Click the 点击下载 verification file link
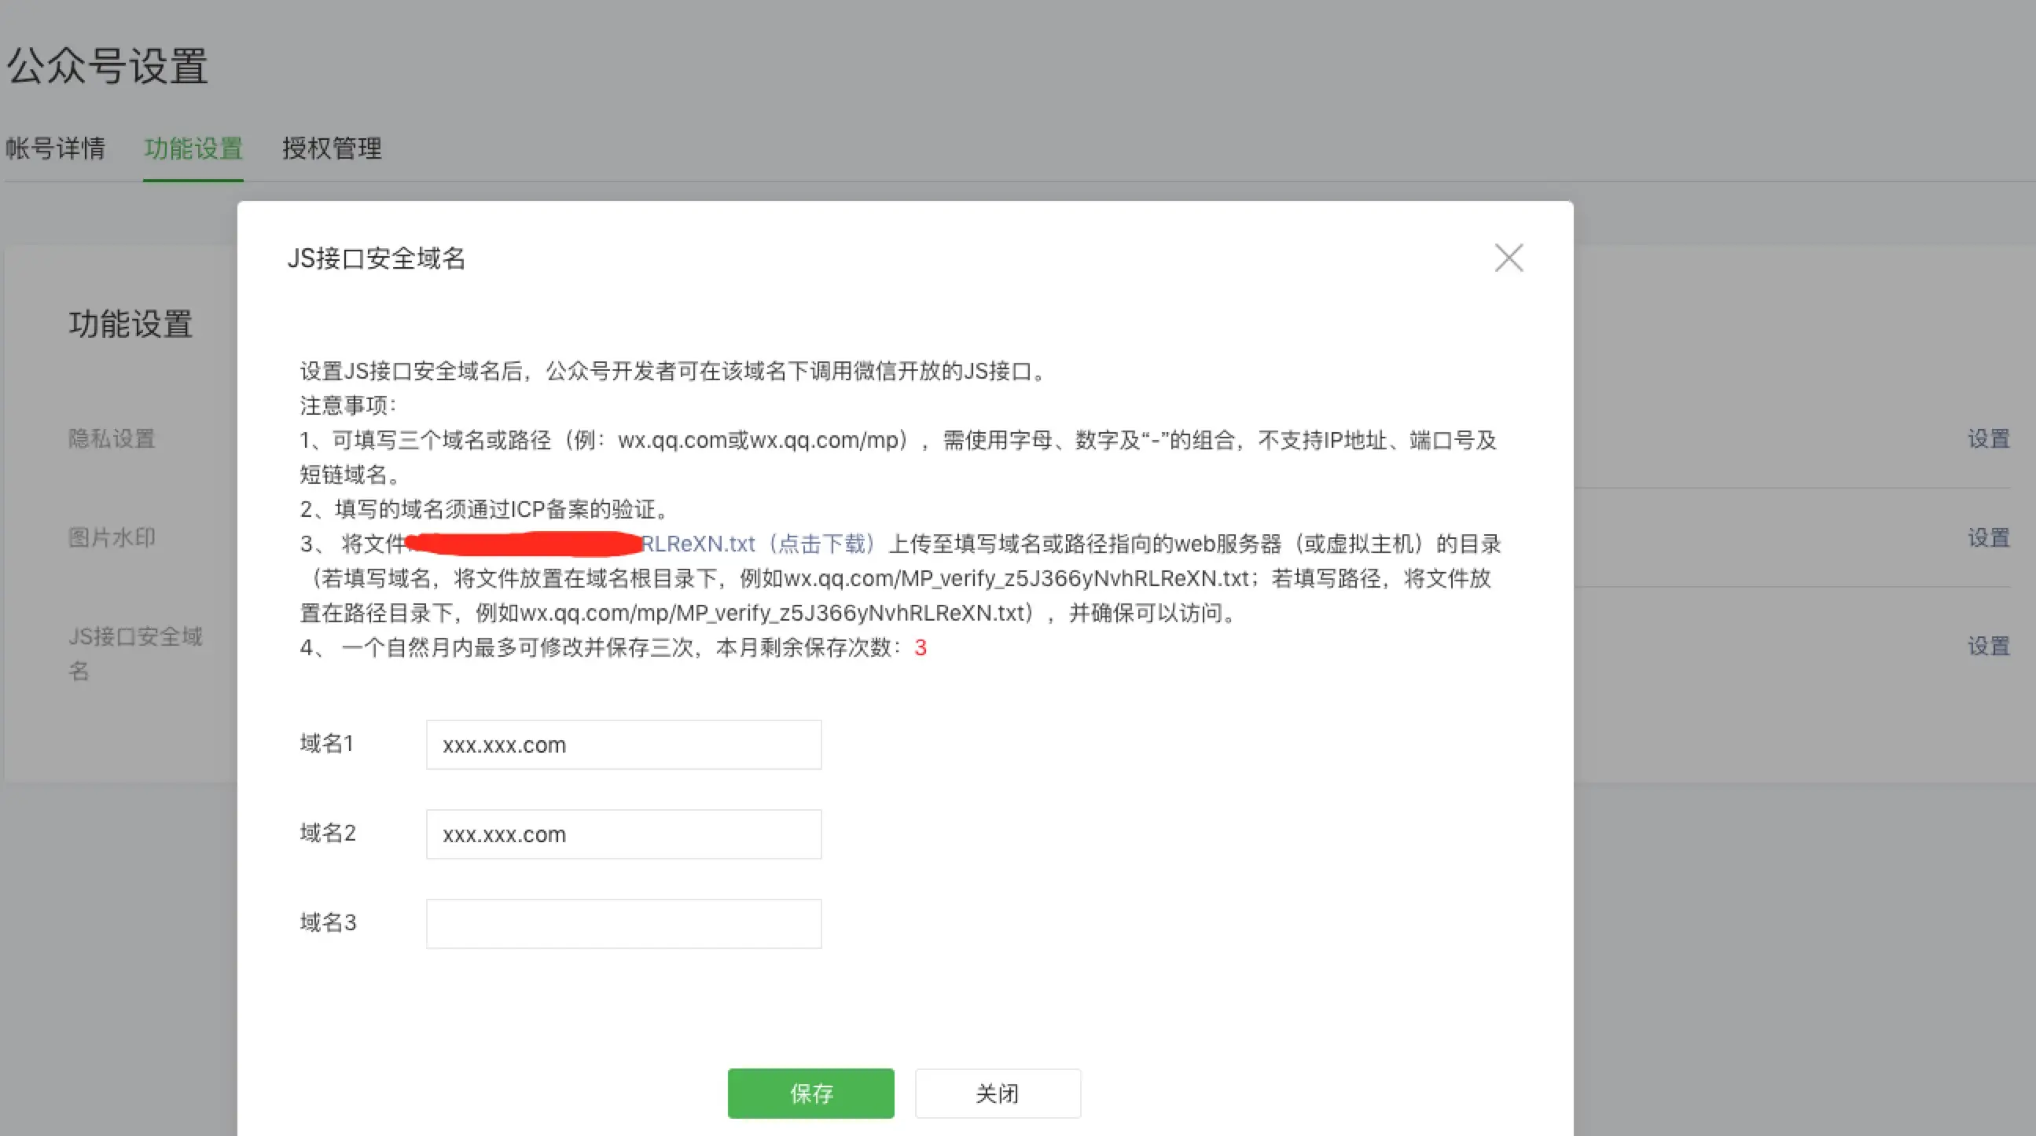 [x=822, y=544]
